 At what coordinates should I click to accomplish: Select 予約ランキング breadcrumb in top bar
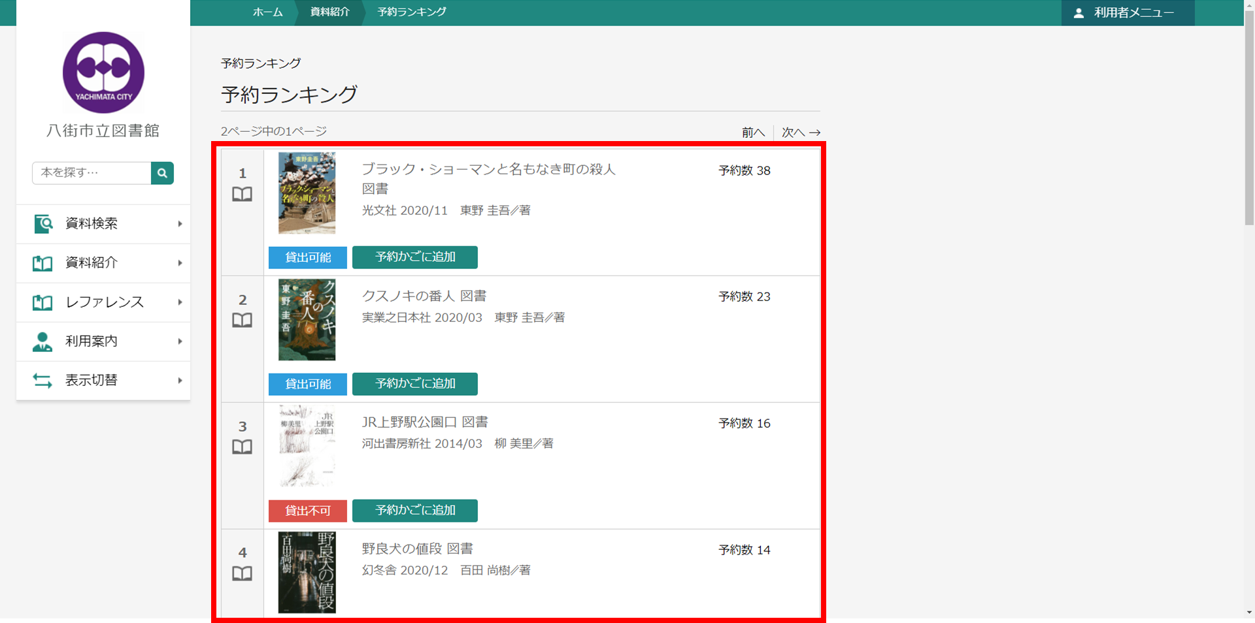click(412, 12)
